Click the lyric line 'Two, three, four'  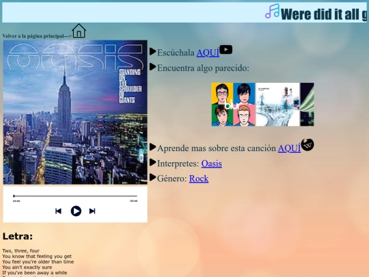[x=21, y=250]
